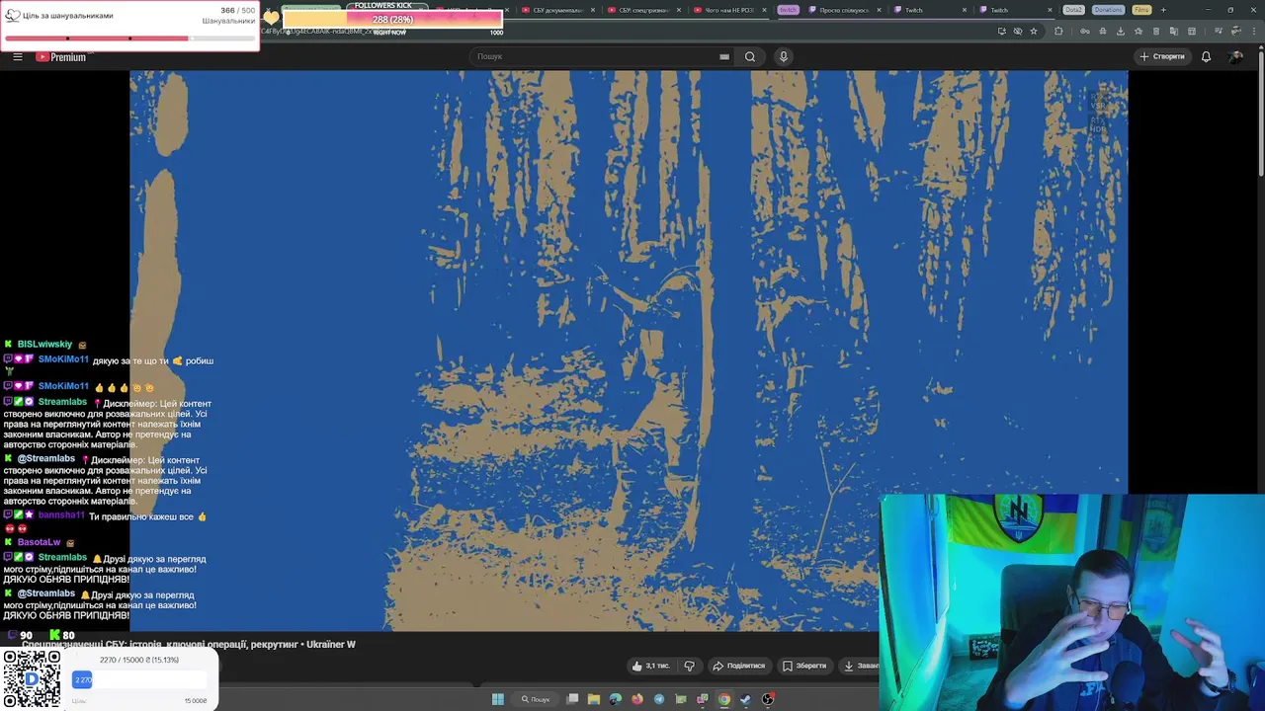Click the taskbar Пошук search box
This screenshot has height=711, width=1265.
tap(536, 699)
